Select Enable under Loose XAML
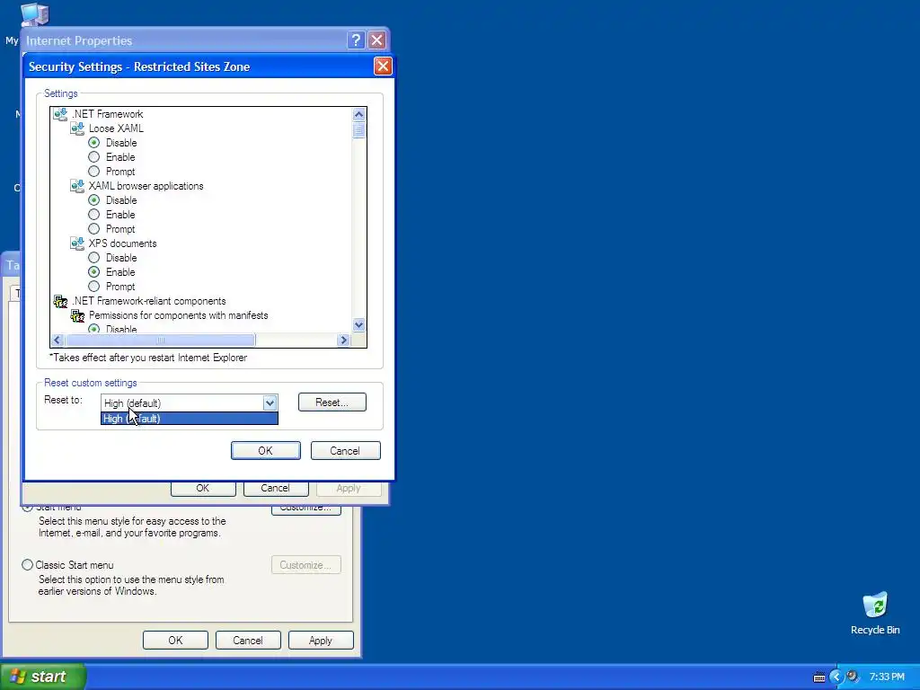The height and width of the screenshot is (690, 920). pyautogui.click(x=93, y=156)
